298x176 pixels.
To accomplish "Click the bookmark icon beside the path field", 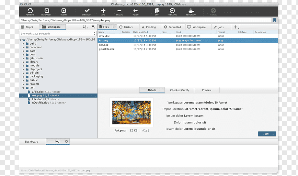I will click(275, 20).
